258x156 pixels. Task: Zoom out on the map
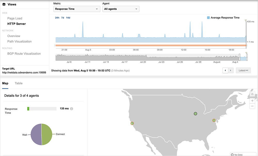click(252, 106)
